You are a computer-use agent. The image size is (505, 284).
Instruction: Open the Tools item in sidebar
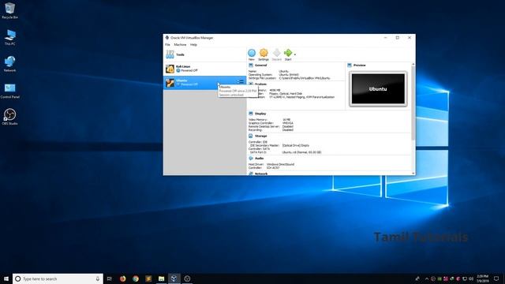click(204, 54)
